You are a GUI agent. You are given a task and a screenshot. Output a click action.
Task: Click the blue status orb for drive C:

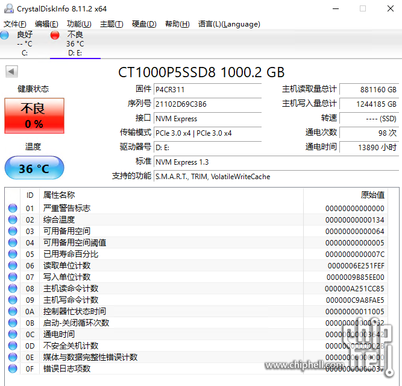point(4,35)
